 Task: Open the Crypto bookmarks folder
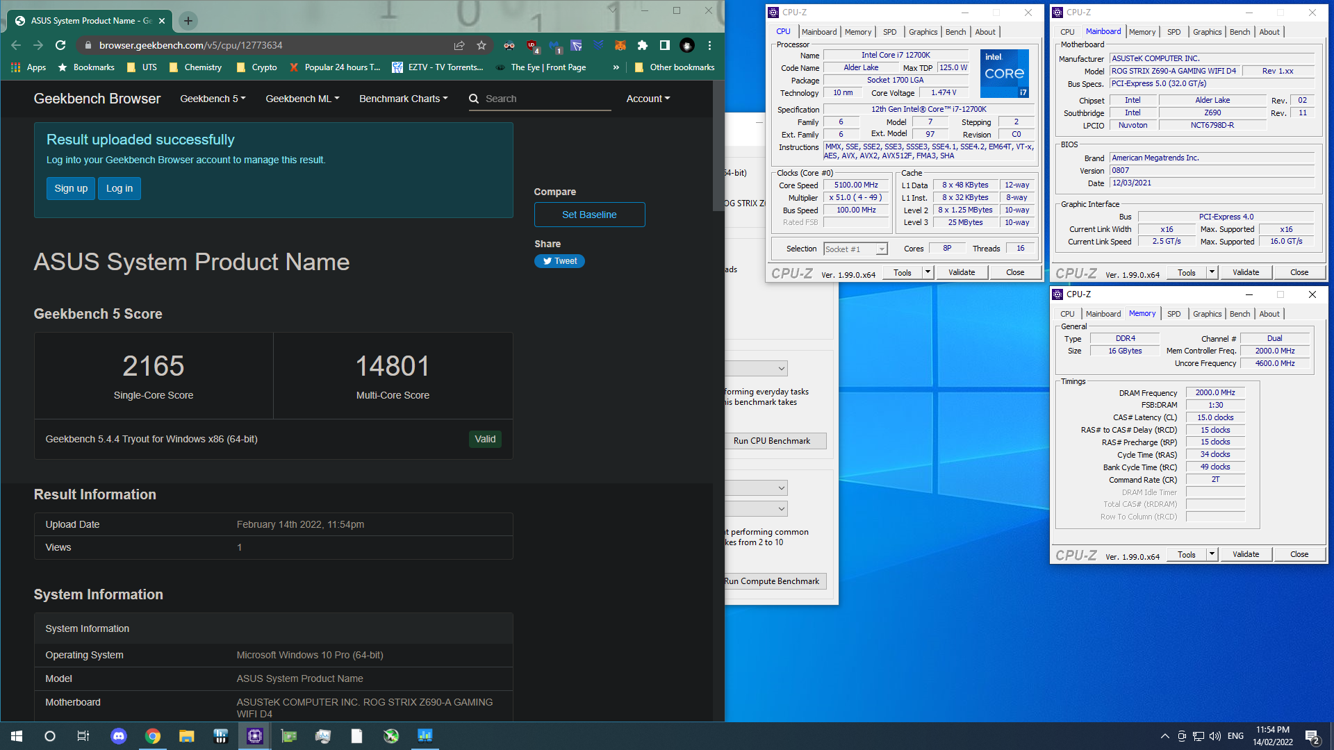[257, 67]
